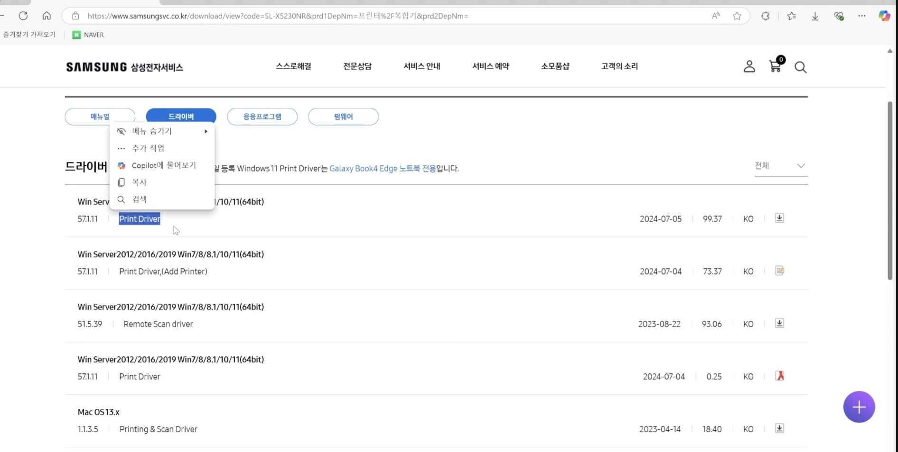Screen dimensions: 898x452
Task: Open browser essentials heart icon
Action: tap(839, 16)
